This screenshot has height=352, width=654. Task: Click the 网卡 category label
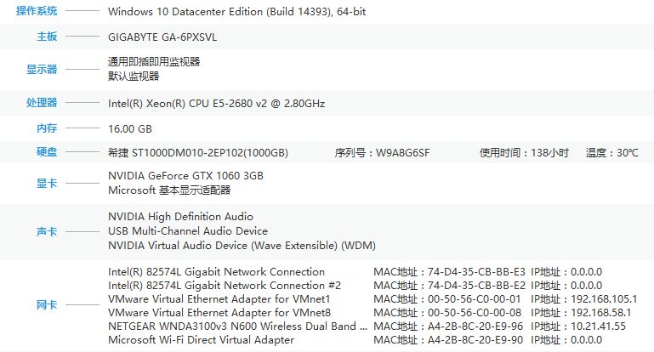(47, 305)
